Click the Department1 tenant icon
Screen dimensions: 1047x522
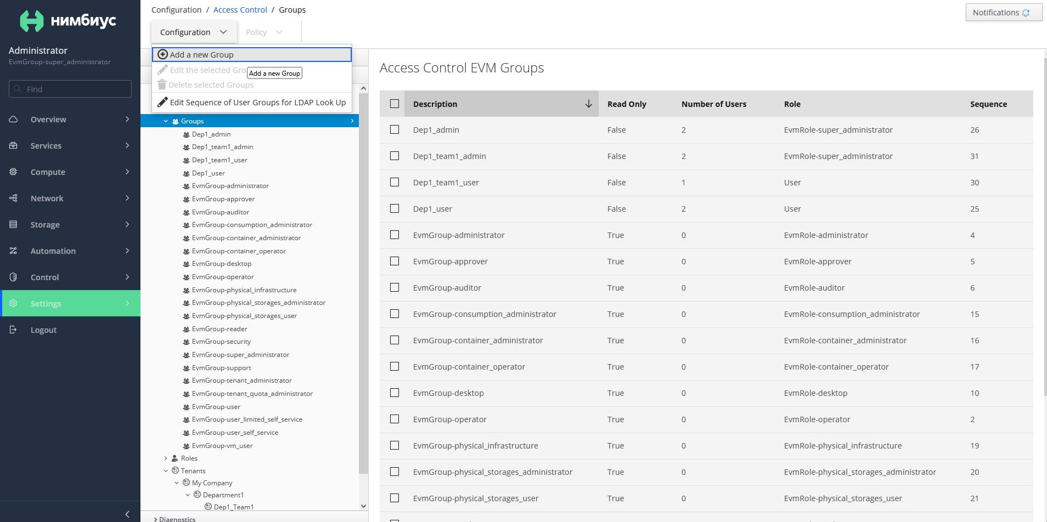(198, 495)
